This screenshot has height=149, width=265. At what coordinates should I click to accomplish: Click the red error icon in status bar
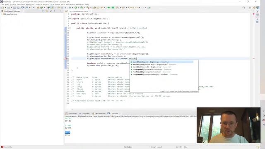[x=2, y=147]
